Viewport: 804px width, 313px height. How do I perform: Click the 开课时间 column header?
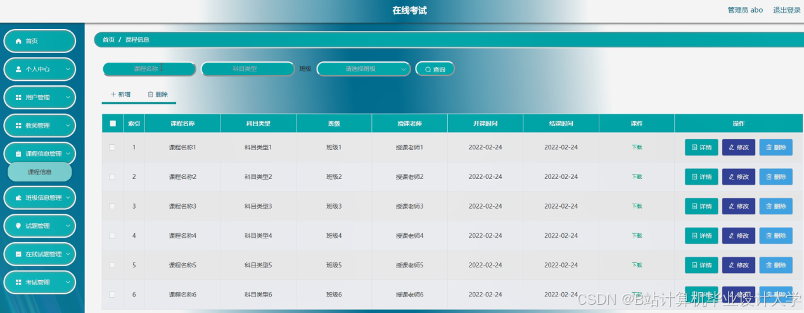485,123
